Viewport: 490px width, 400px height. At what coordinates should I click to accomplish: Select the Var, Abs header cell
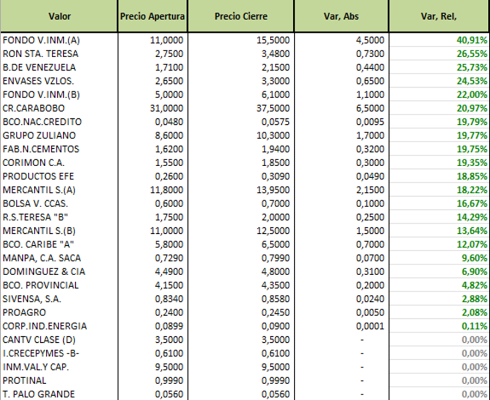point(341,16)
